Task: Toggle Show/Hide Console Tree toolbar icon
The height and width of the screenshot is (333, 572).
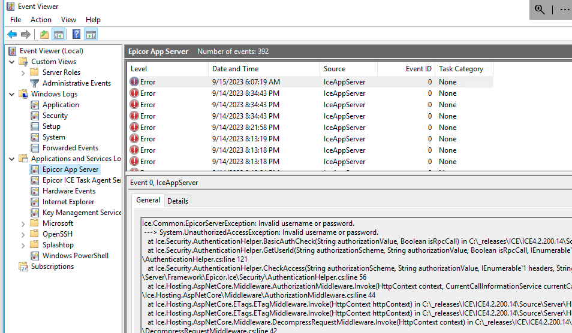Action: click(58, 35)
